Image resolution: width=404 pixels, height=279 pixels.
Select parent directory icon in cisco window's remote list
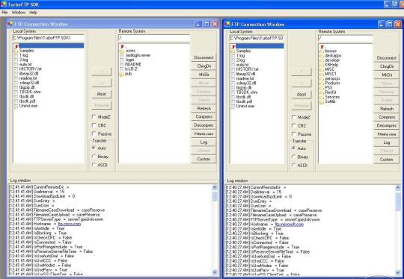(x=122, y=46)
